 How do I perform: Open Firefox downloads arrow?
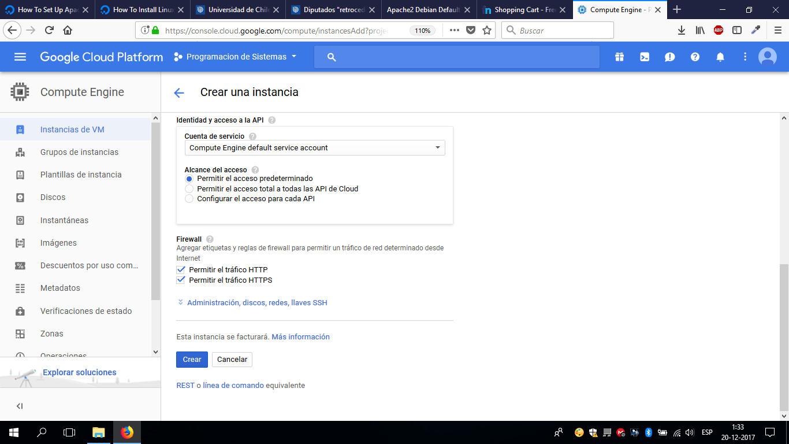(x=682, y=30)
